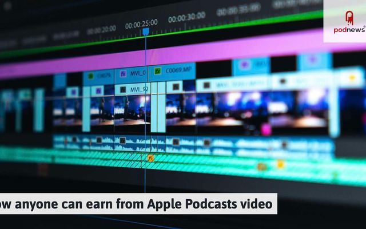Click the grey fx badge on MVI_92 clip
The image size is (366, 229).
pyautogui.click(x=123, y=89)
